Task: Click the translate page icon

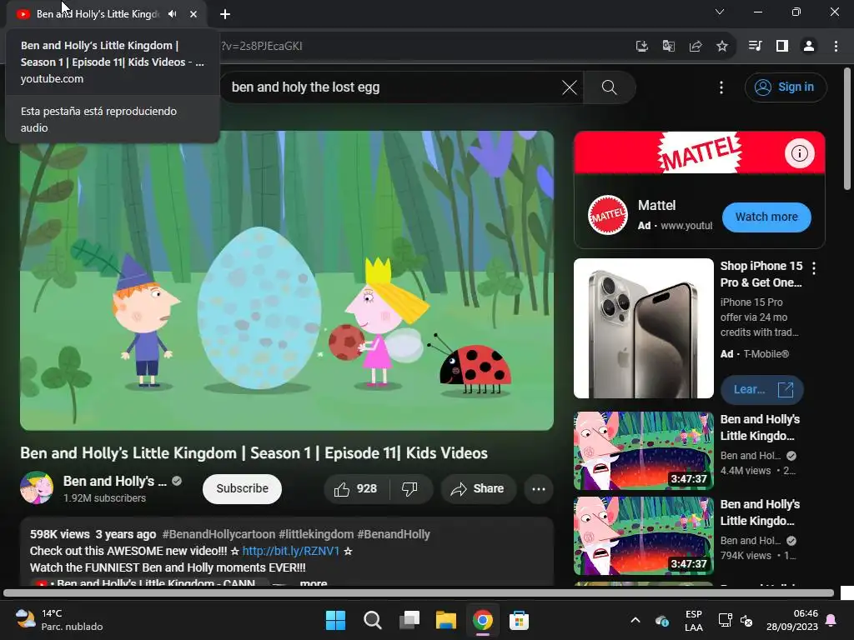Action: coord(668,47)
